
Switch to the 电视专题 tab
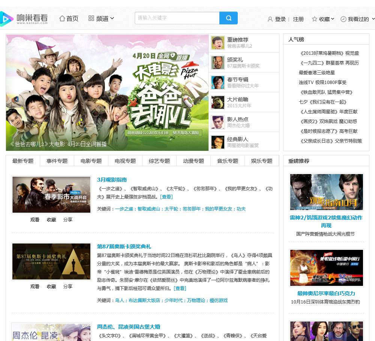click(125, 161)
